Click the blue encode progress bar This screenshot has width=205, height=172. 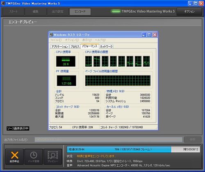(x=119, y=150)
